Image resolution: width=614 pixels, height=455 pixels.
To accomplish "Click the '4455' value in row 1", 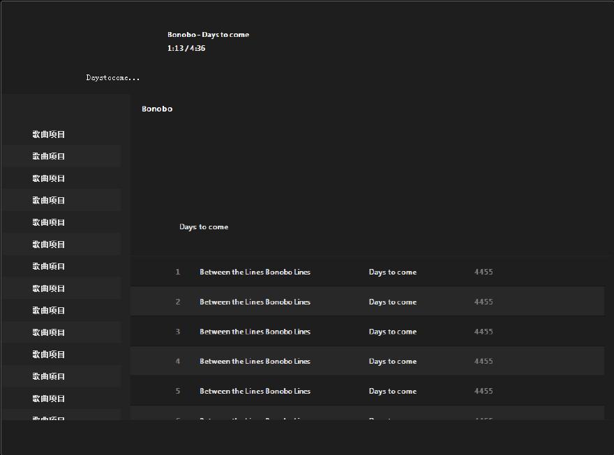I will 484,272.
